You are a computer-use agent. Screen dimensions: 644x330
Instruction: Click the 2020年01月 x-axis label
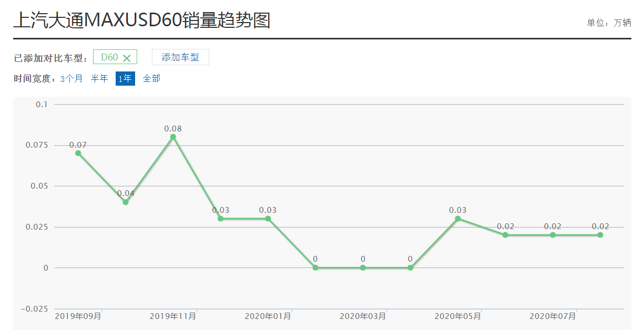tap(268, 316)
